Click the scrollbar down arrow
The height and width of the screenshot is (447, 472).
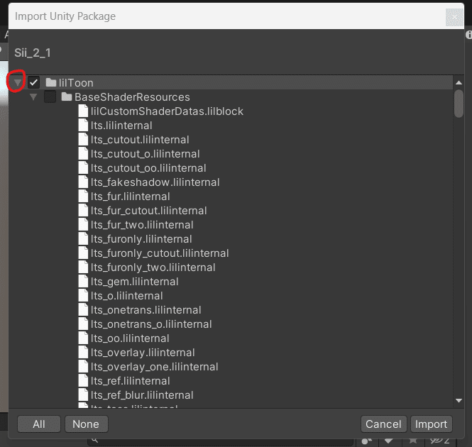(x=459, y=400)
